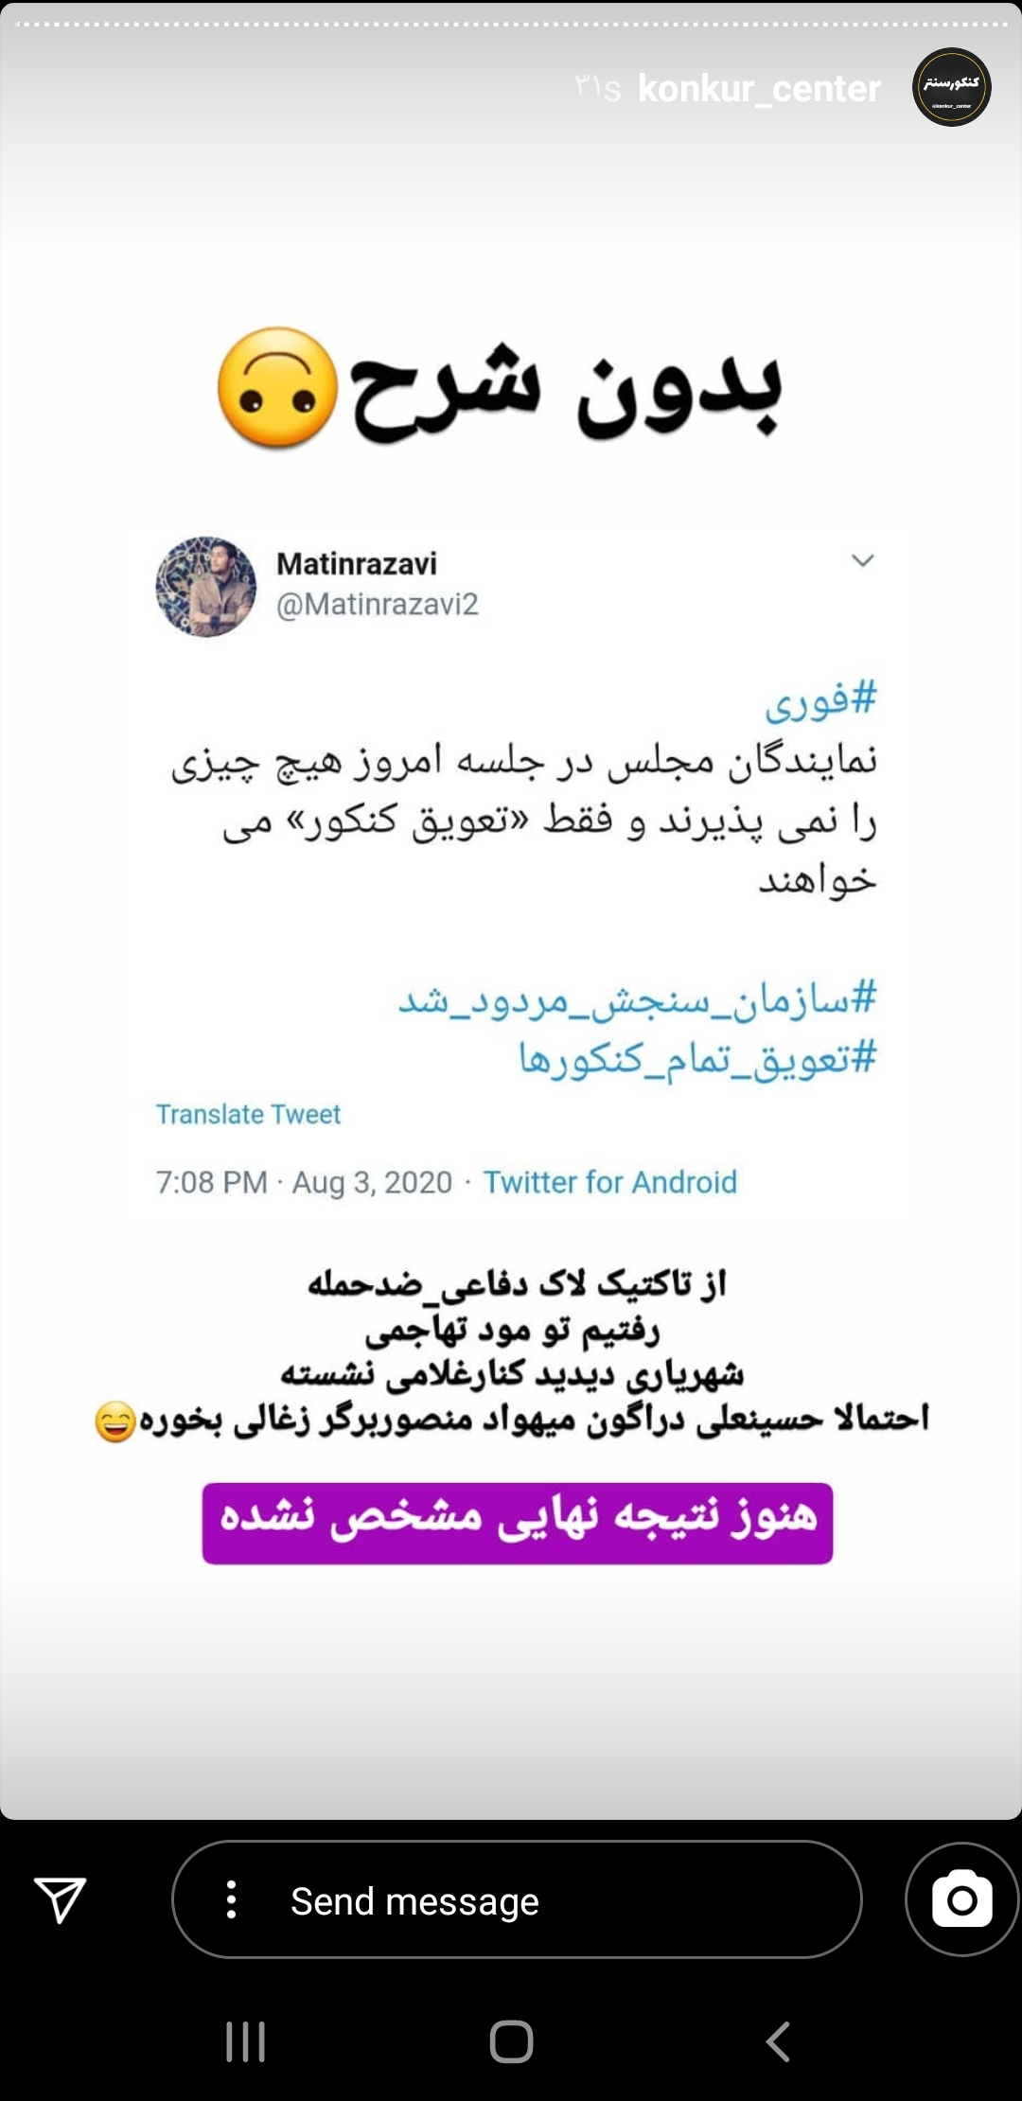Expand the tweet chevron dropdown

click(862, 560)
